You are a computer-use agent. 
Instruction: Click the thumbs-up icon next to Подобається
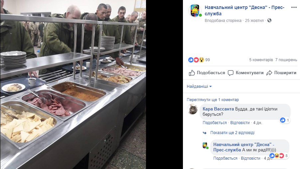(x=192, y=73)
